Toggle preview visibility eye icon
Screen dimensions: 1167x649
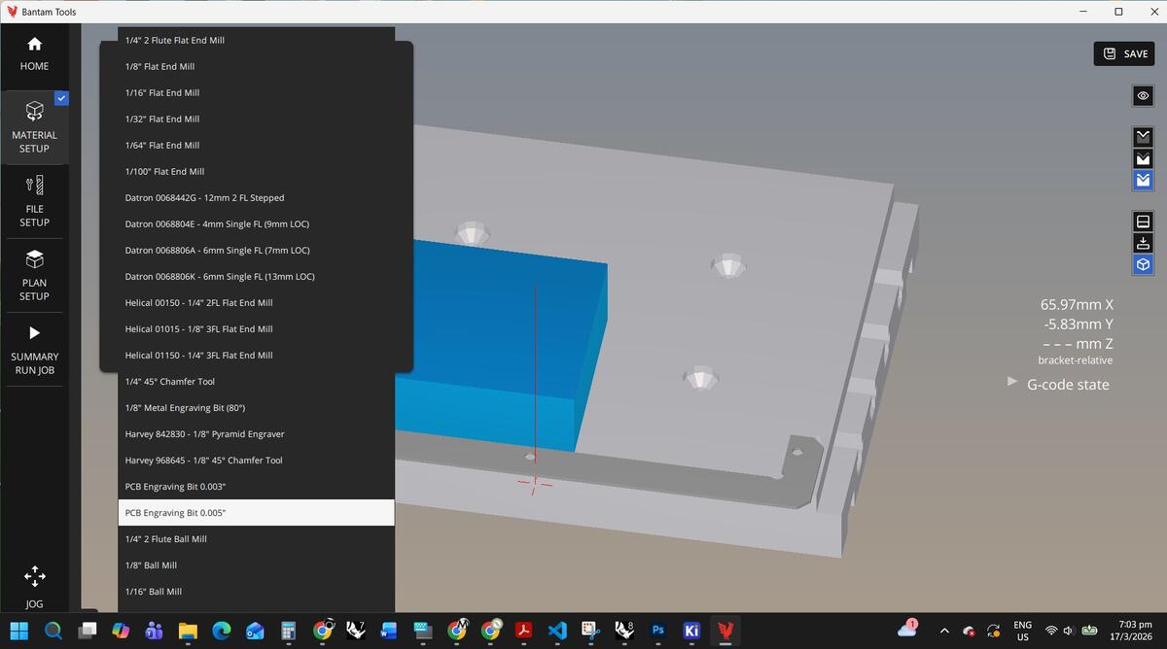point(1144,95)
